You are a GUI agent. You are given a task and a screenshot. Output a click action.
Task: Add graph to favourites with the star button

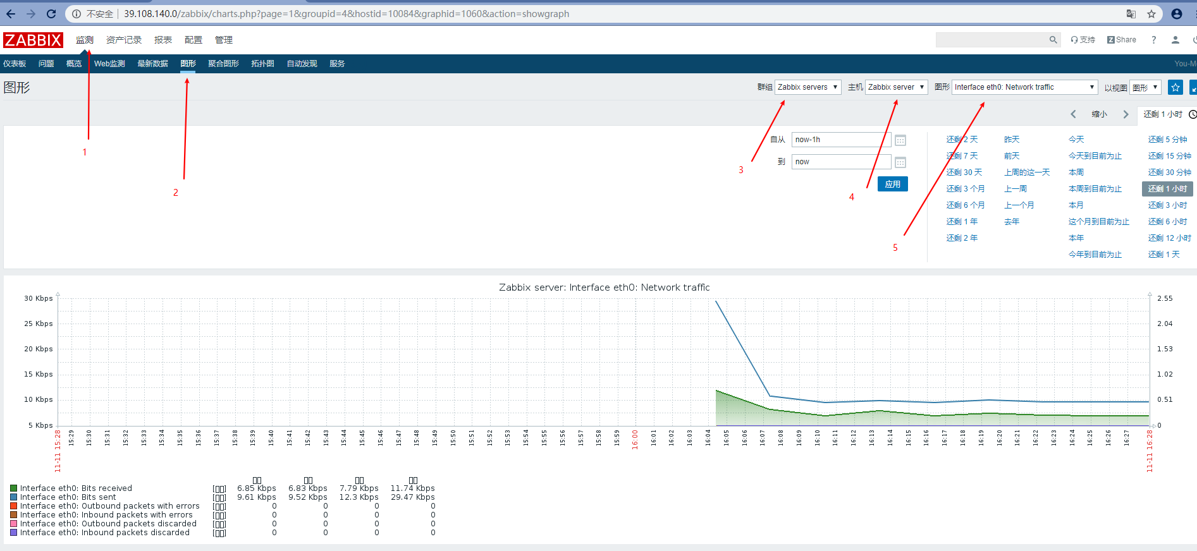tap(1175, 87)
